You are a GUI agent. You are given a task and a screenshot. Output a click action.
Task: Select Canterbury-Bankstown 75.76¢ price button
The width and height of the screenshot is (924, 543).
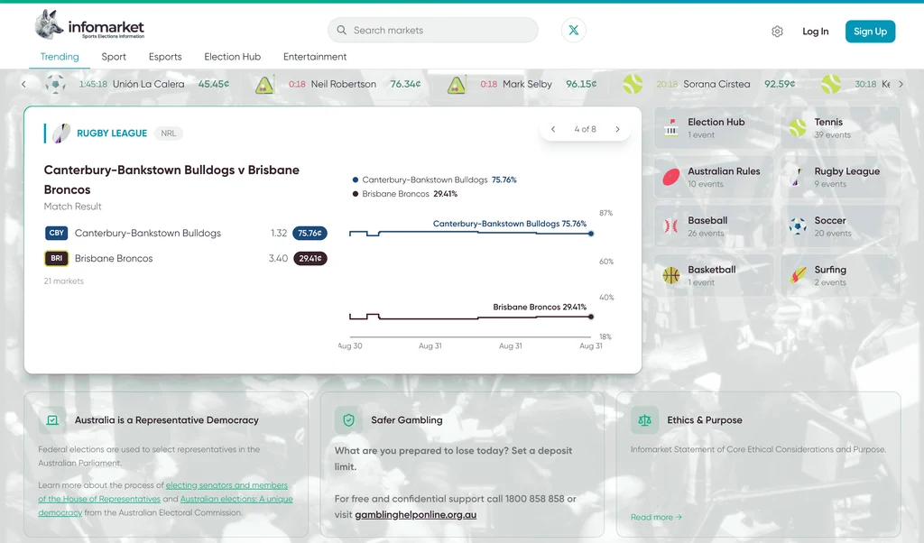coord(310,234)
